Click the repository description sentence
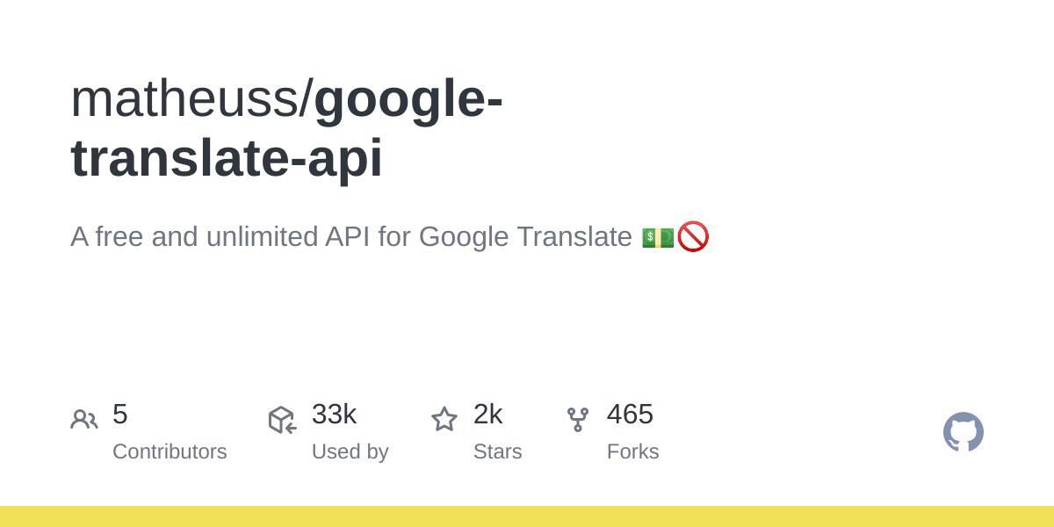 click(x=351, y=237)
